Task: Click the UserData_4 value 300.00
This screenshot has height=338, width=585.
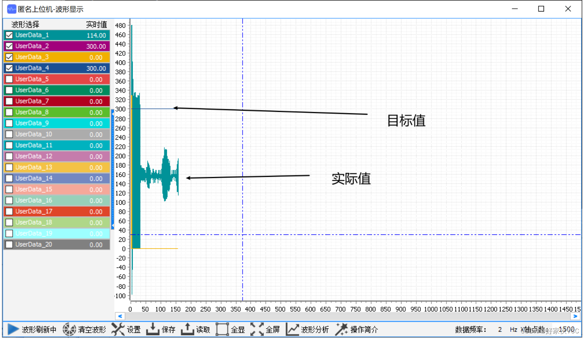Action: (x=96, y=68)
